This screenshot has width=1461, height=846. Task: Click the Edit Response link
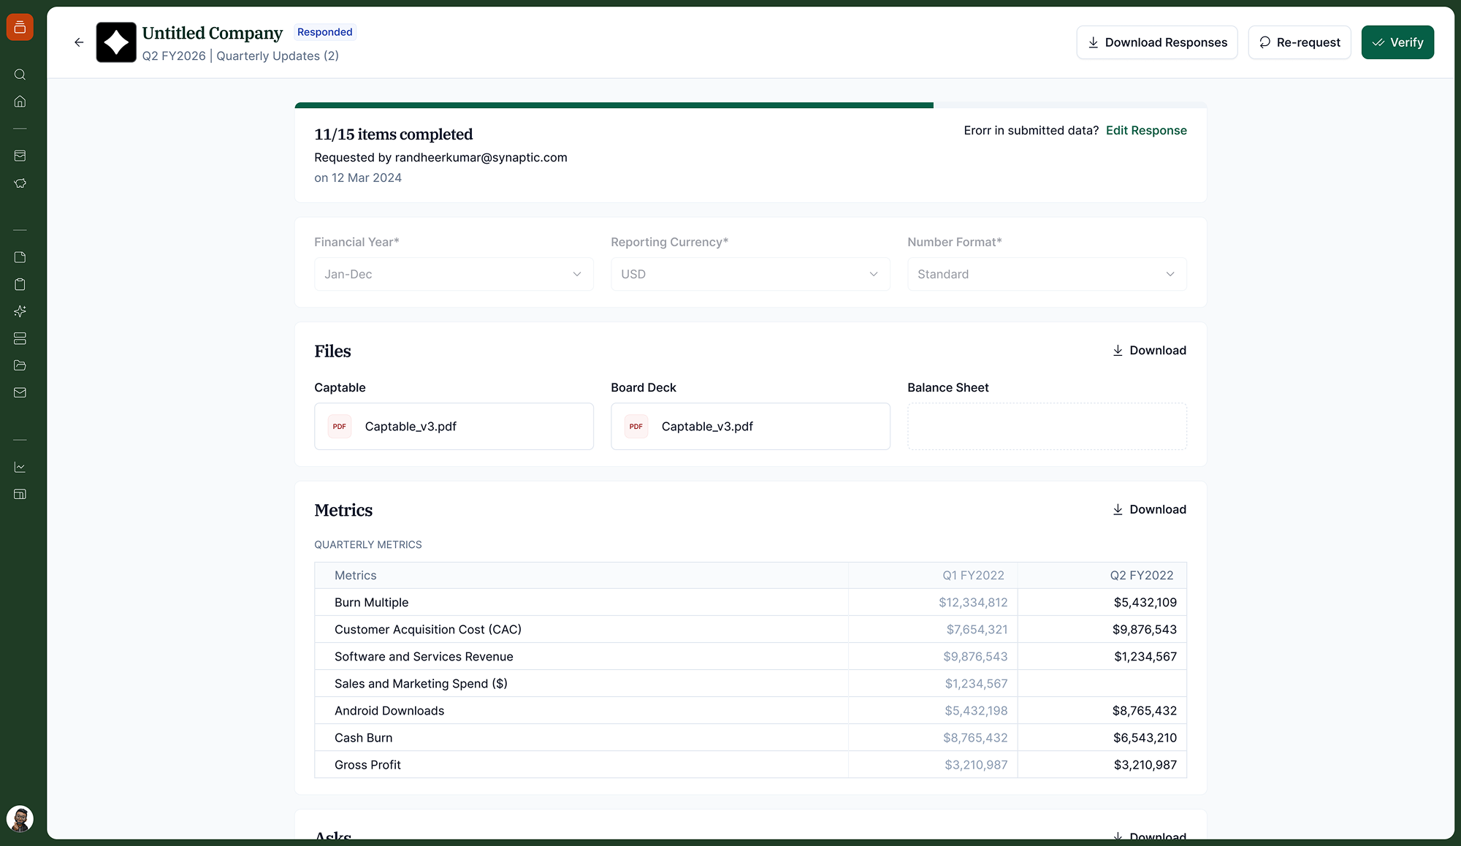coord(1146,130)
